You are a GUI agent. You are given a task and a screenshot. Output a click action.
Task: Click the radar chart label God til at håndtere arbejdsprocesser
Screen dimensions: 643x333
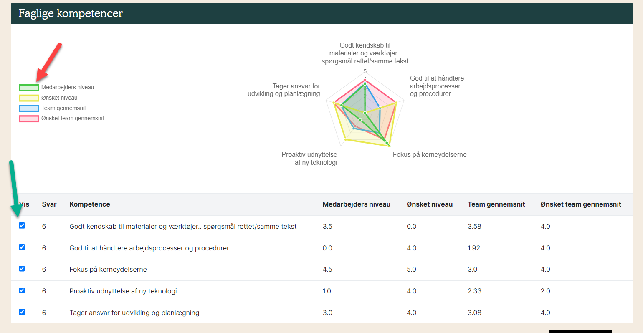(437, 86)
